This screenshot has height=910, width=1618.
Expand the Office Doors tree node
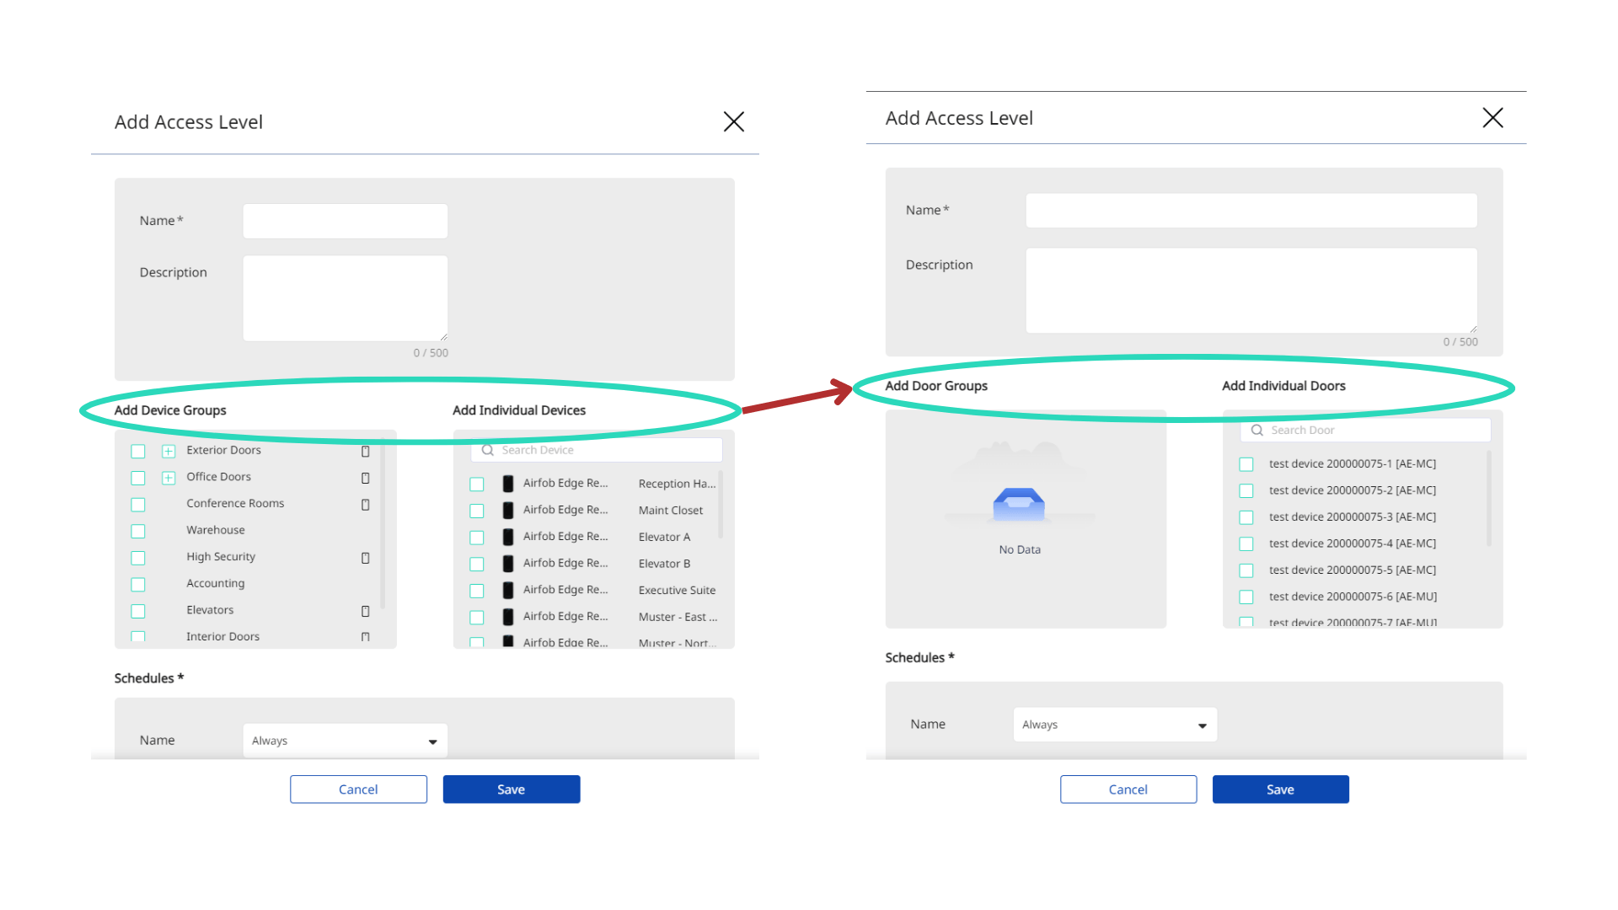point(169,478)
